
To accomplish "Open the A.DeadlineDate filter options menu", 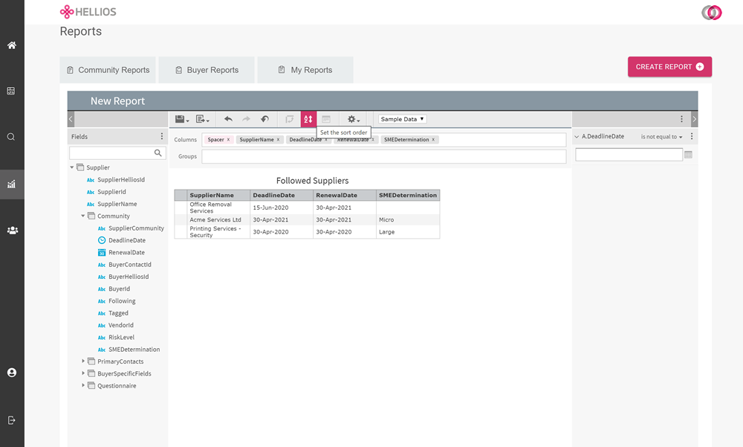I will point(691,136).
